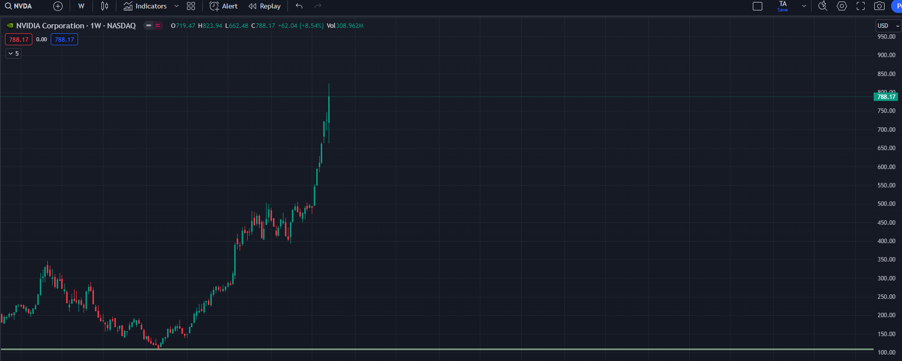The width and height of the screenshot is (902, 361).
Task: Undo the last chart action
Action: pyautogui.click(x=299, y=6)
